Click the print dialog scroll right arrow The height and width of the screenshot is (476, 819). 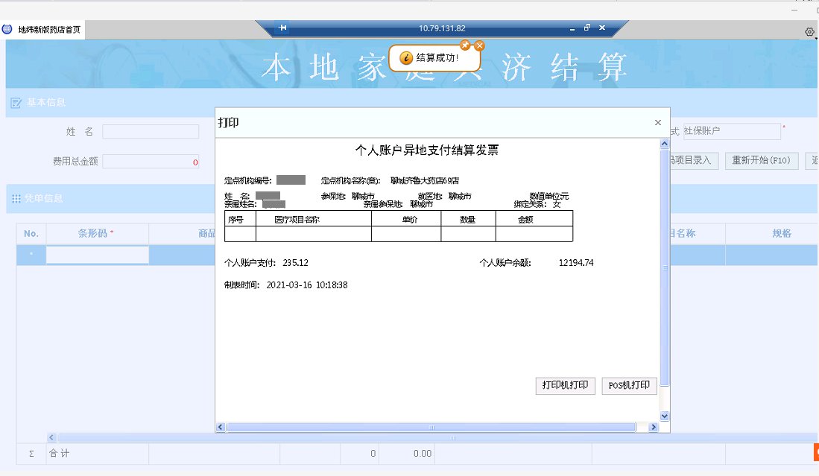pos(654,428)
